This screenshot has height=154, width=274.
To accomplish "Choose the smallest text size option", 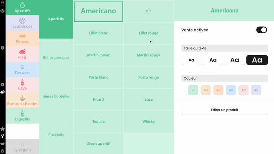I will tap(191, 60).
